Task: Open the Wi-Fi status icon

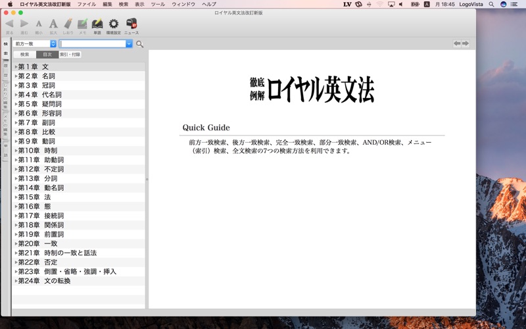Action: (x=380, y=4)
